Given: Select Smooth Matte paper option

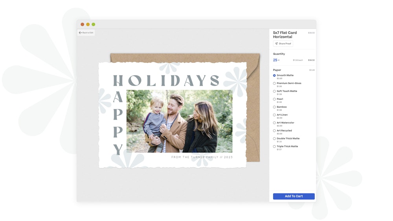Looking at the screenshot, I should click(x=274, y=75).
